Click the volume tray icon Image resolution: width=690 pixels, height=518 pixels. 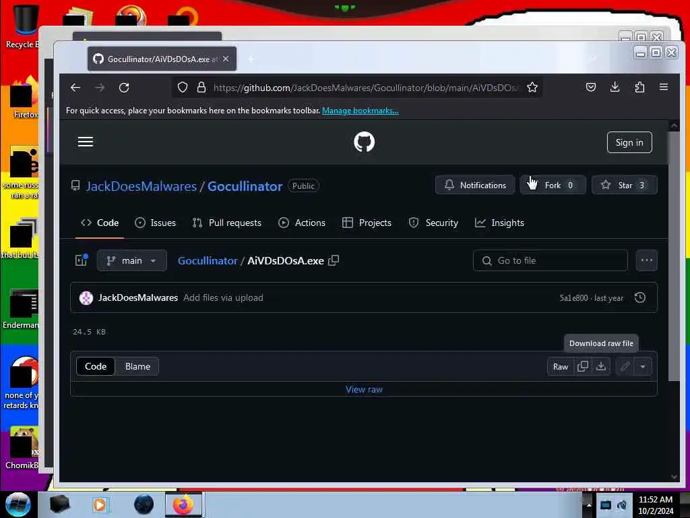622,505
